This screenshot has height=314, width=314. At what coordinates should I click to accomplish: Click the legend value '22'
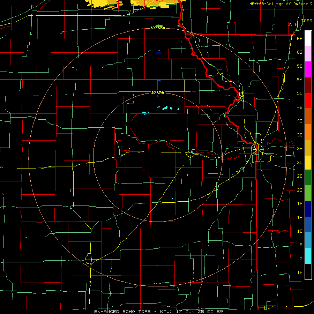click(300, 190)
